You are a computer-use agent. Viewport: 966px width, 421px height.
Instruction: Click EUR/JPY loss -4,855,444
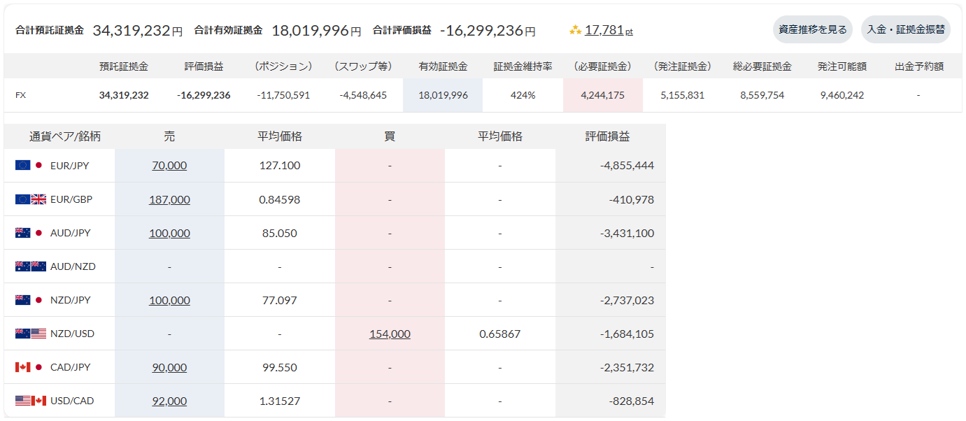[627, 166]
